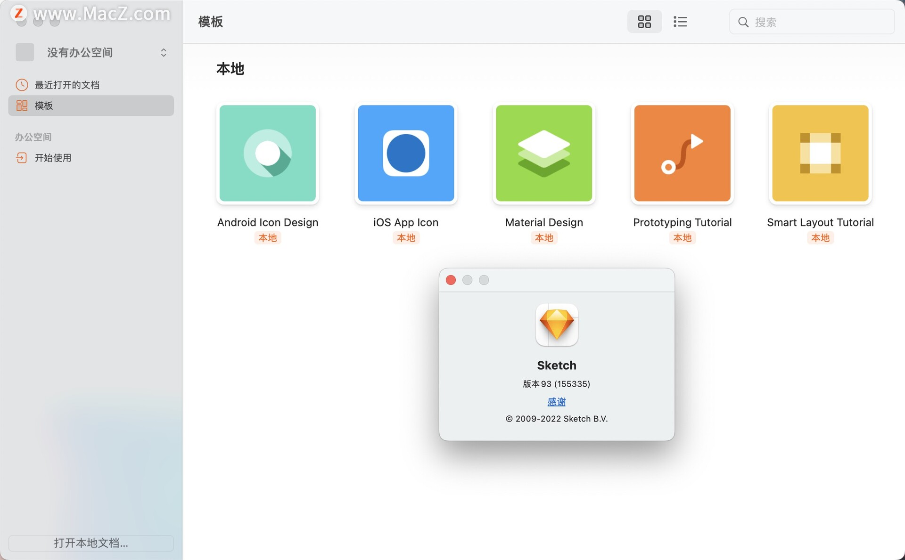Select the Android Icon Design template icon
The width and height of the screenshot is (905, 560).
pos(267,154)
